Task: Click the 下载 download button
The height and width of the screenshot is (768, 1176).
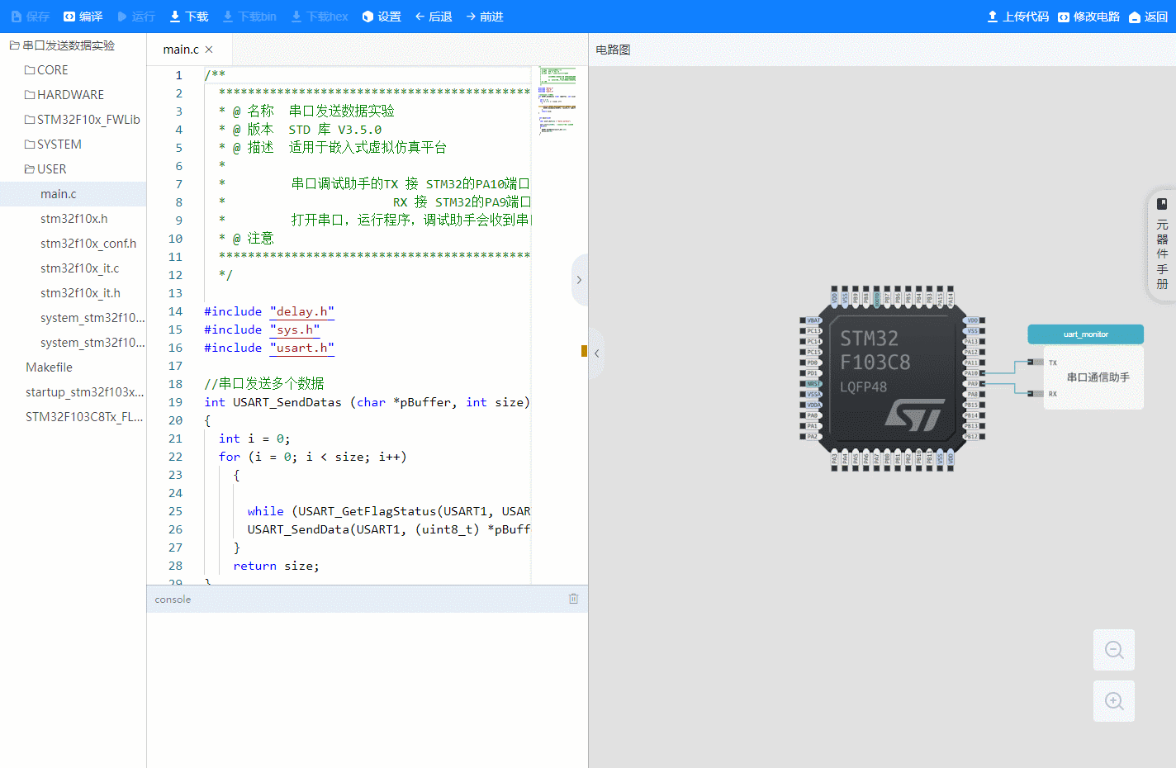Action: coord(189,17)
